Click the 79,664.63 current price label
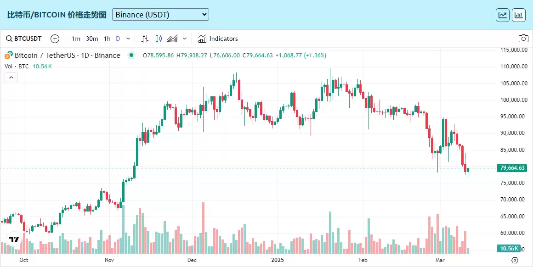This screenshot has height=267, width=533. coord(512,168)
